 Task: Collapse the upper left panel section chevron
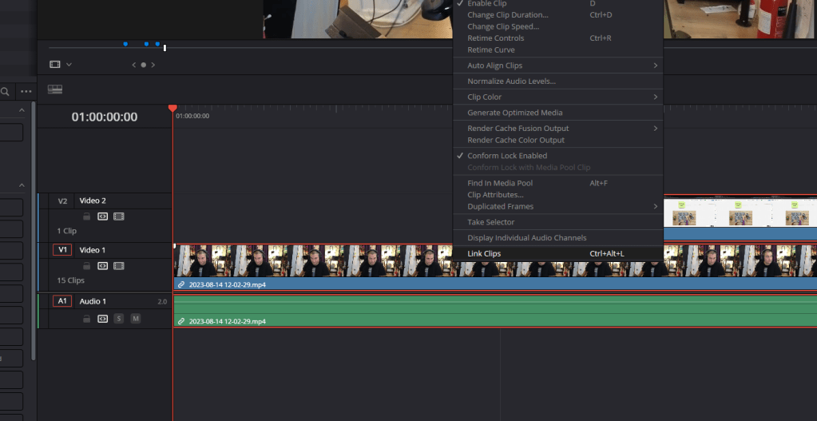click(x=22, y=110)
